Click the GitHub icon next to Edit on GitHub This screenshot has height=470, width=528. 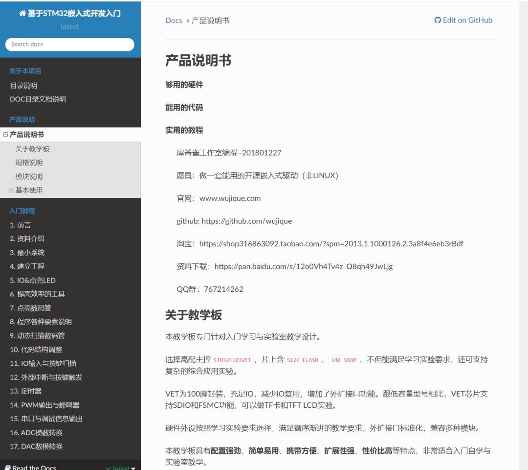[438, 20]
